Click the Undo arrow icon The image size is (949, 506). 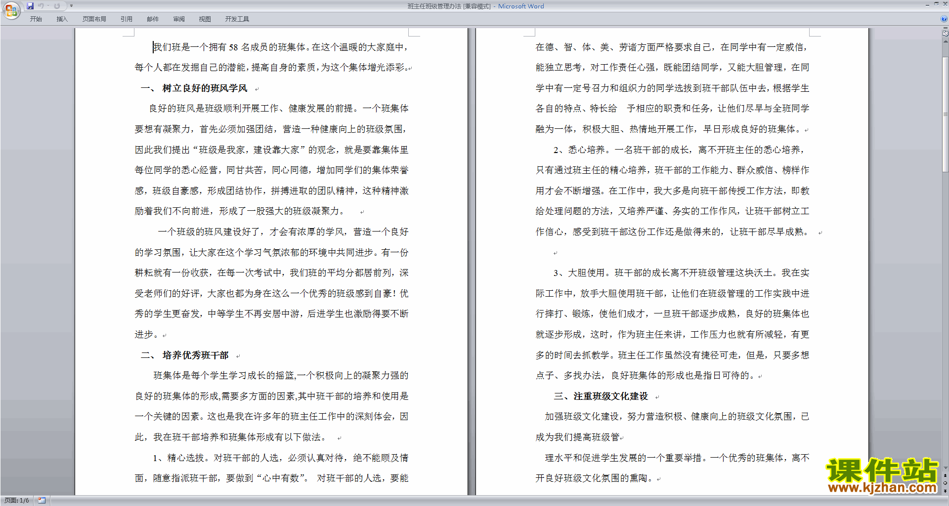[41, 6]
